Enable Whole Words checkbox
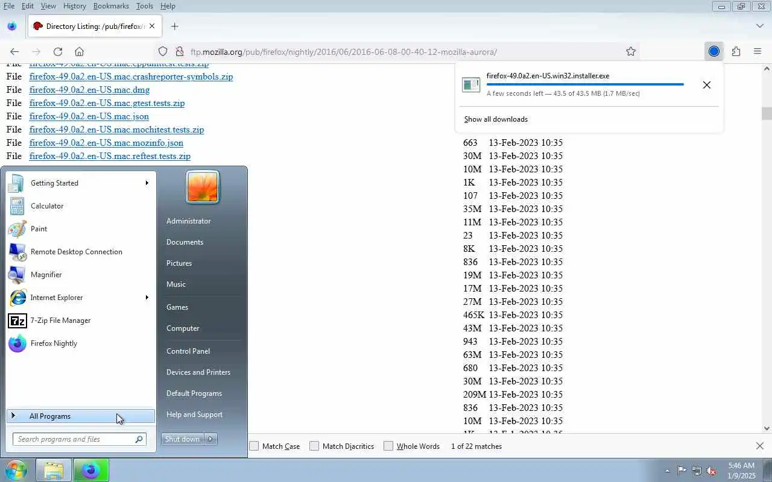Screen dimensions: 772x482 tap(388, 446)
